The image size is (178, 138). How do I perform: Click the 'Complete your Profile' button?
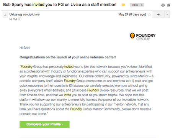pos(44,124)
